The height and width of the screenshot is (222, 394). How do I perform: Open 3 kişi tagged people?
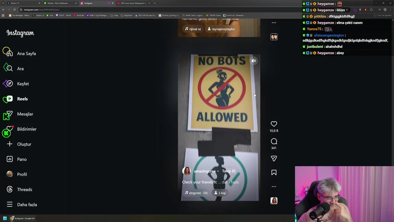coord(220,193)
